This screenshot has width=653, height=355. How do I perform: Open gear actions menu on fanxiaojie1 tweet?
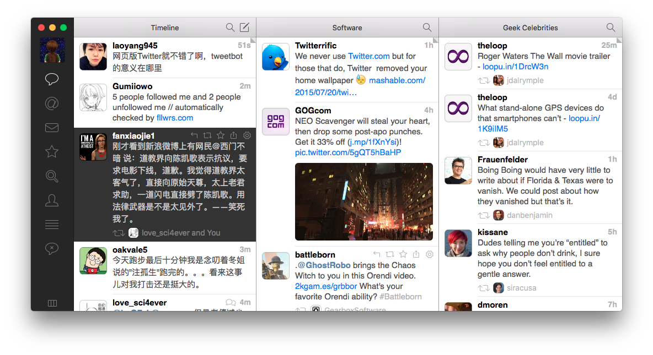tap(247, 135)
